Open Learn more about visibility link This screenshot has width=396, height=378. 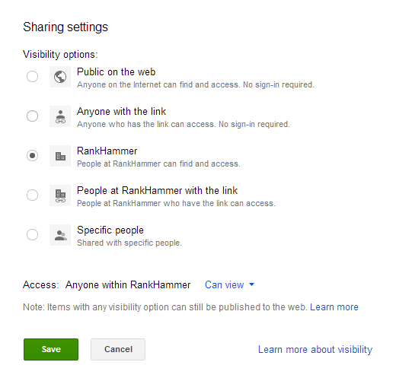(x=315, y=349)
